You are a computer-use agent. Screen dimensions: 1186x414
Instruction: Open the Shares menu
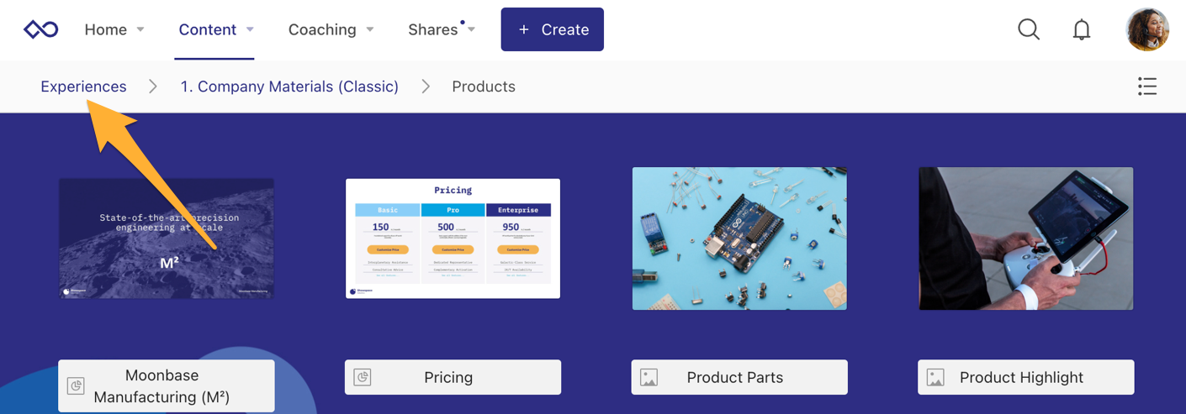pyautogui.click(x=433, y=29)
